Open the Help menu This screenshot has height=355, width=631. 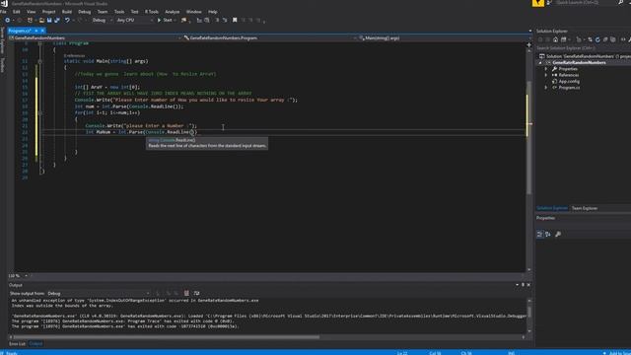point(213,12)
